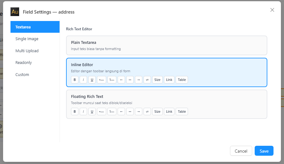Click Size button in Inline Editor toolbar
The height and width of the screenshot is (164, 284).
coord(157,80)
